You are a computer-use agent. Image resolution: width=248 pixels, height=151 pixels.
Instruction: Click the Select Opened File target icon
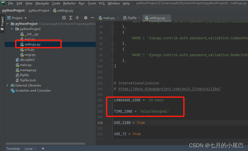pyautogui.click(x=64, y=18)
